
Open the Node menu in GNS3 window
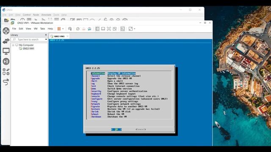(36, 15)
